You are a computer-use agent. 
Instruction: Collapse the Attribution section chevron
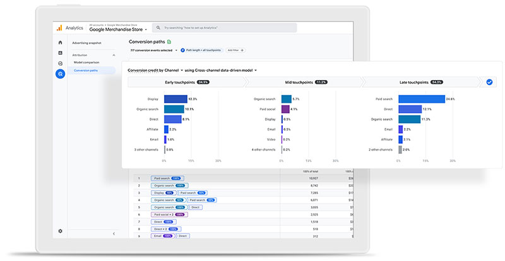pyautogui.click(x=114, y=55)
